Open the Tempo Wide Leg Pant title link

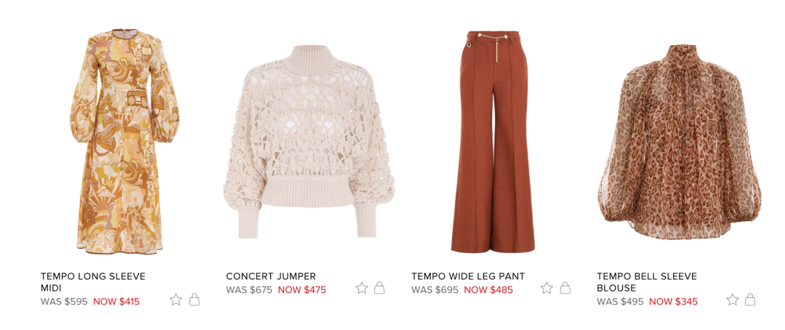(468, 276)
